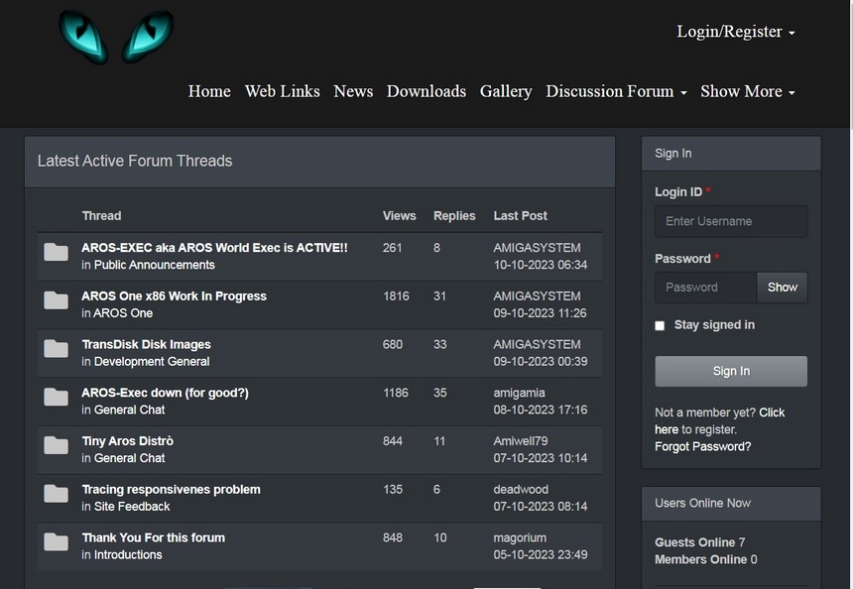Screen dimensions: 853x589
Task: Click folder icon for AROS-Exec down thread
Action: 57,398
